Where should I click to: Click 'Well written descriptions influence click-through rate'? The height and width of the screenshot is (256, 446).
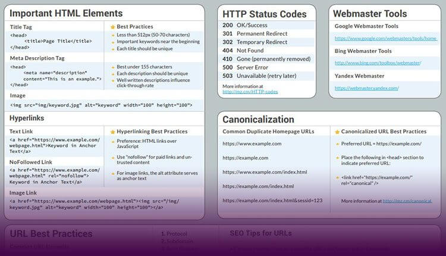click(153, 83)
